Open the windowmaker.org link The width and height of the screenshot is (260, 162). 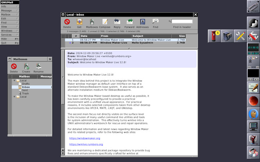84,138
